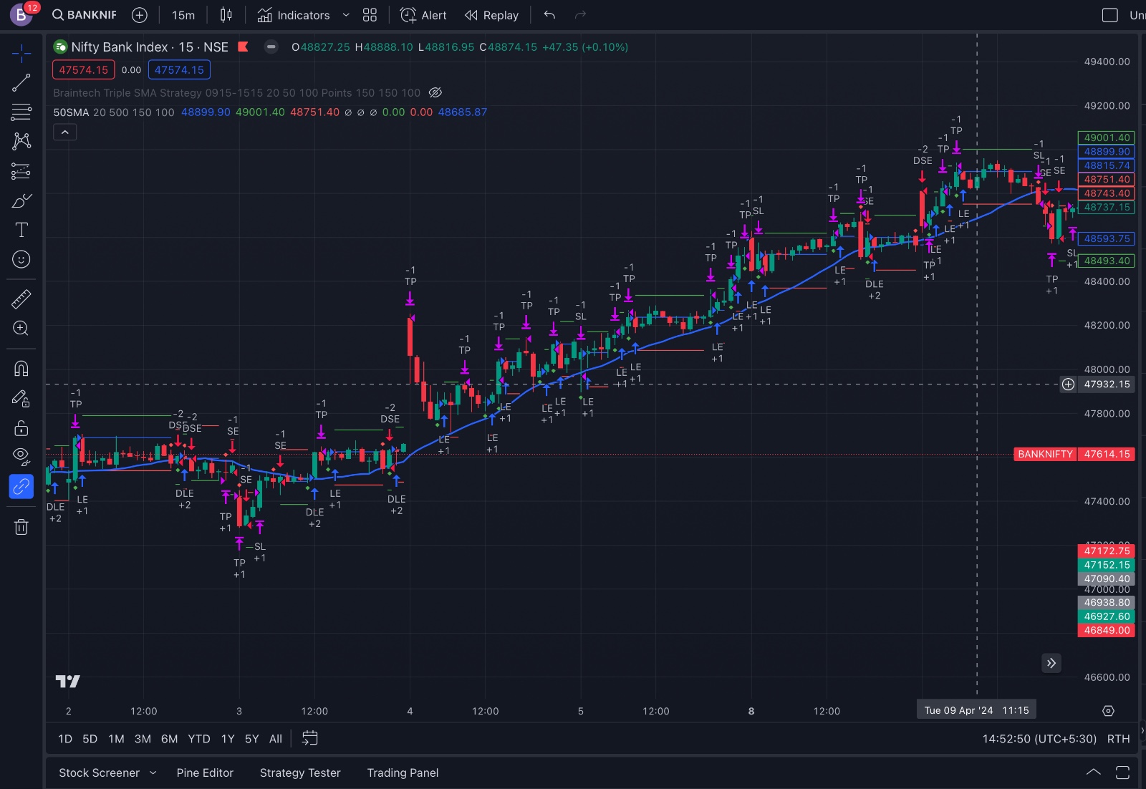This screenshot has height=789, width=1146.
Task: Open the Pine Editor tab
Action: 205,773
